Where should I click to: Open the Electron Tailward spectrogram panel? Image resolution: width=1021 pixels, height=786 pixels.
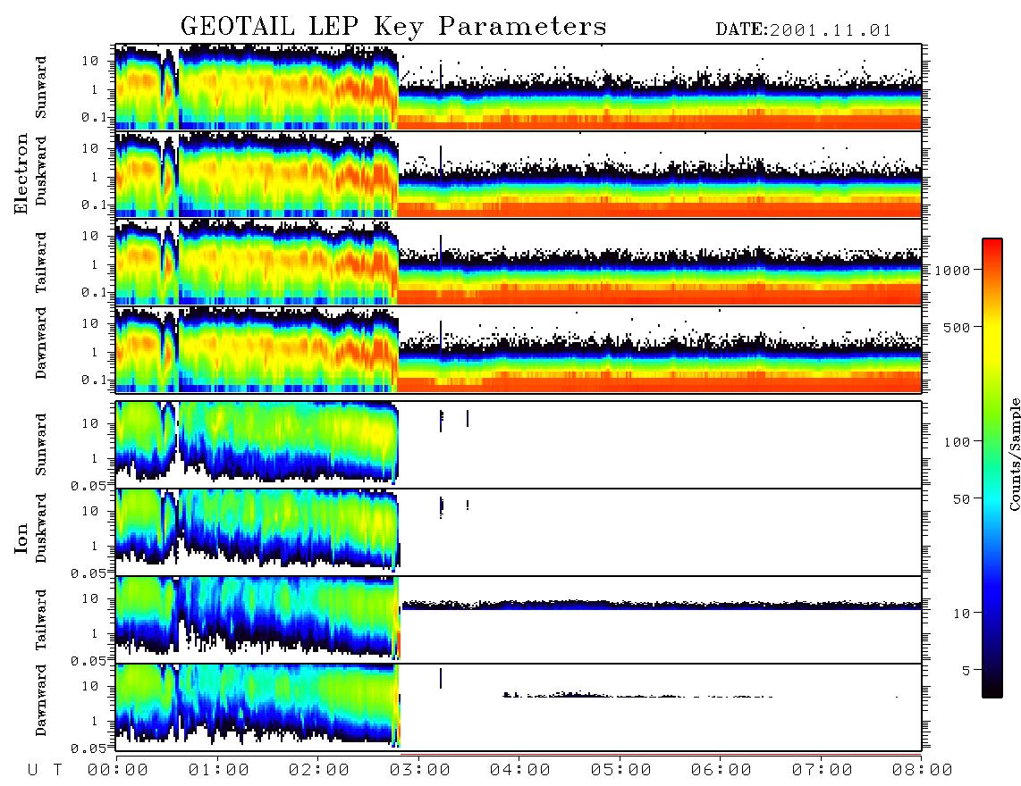point(519,263)
